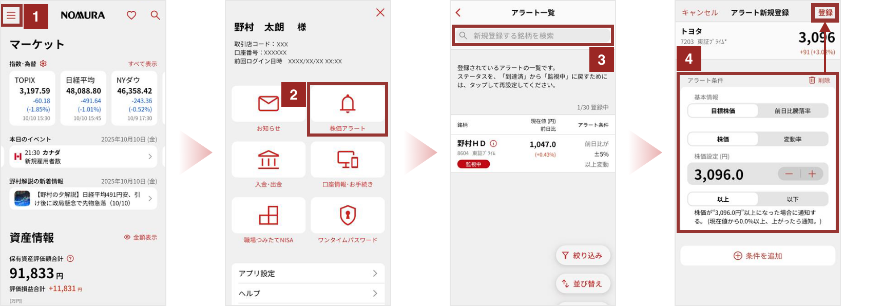Screen dimensions: 883x306
Task: Open お知らせ envelope icon
Action: 268,104
